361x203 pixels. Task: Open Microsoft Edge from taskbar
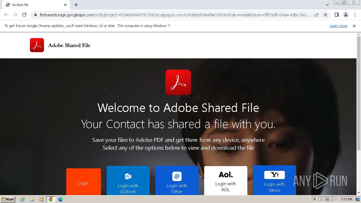click(60, 199)
